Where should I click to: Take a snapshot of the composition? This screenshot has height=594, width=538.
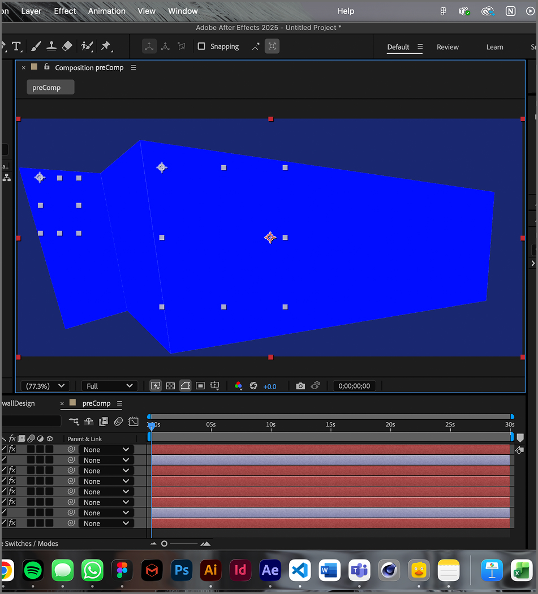(300, 385)
